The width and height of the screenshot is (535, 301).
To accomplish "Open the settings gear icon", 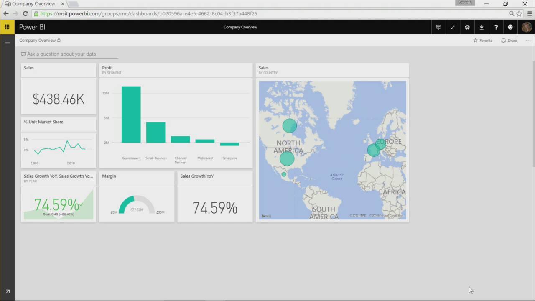I will click(467, 27).
